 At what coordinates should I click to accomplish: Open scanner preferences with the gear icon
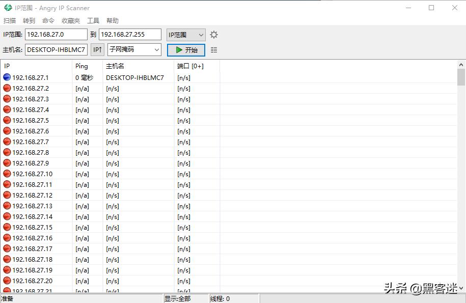213,34
